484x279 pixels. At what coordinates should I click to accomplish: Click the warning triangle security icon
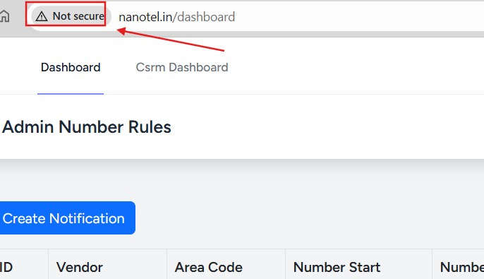42,16
